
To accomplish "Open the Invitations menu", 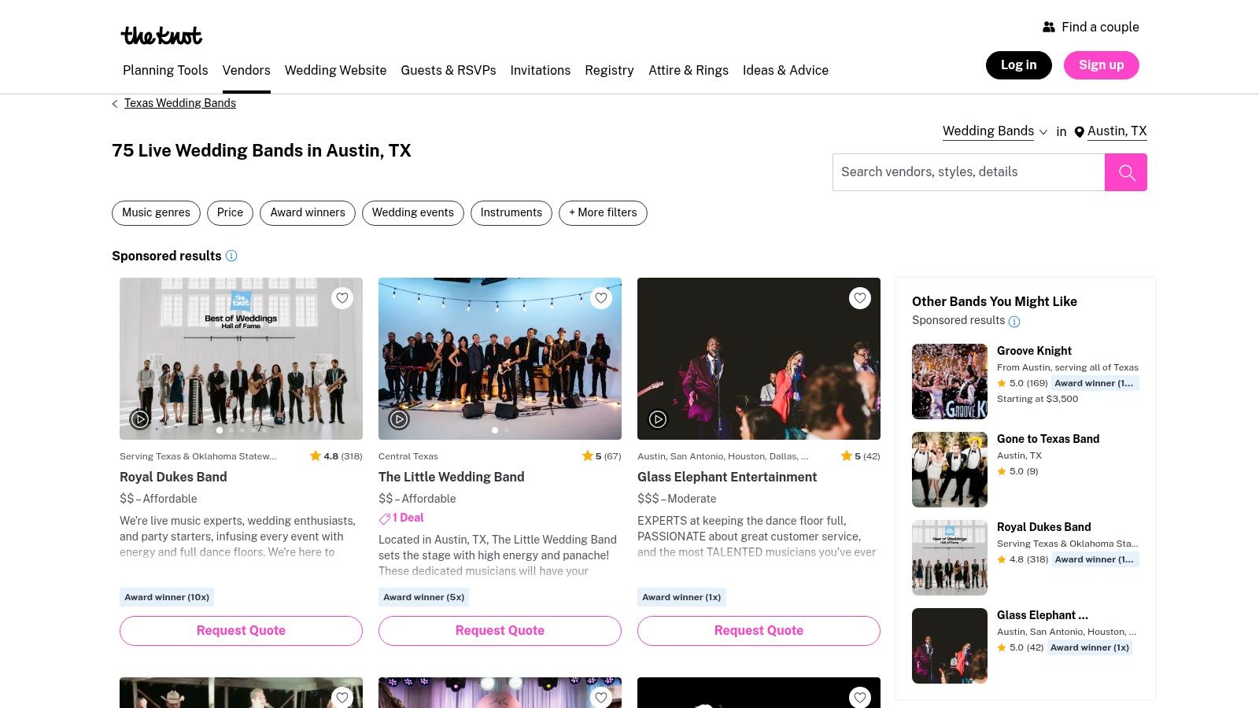I will pyautogui.click(x=541, y=70).
